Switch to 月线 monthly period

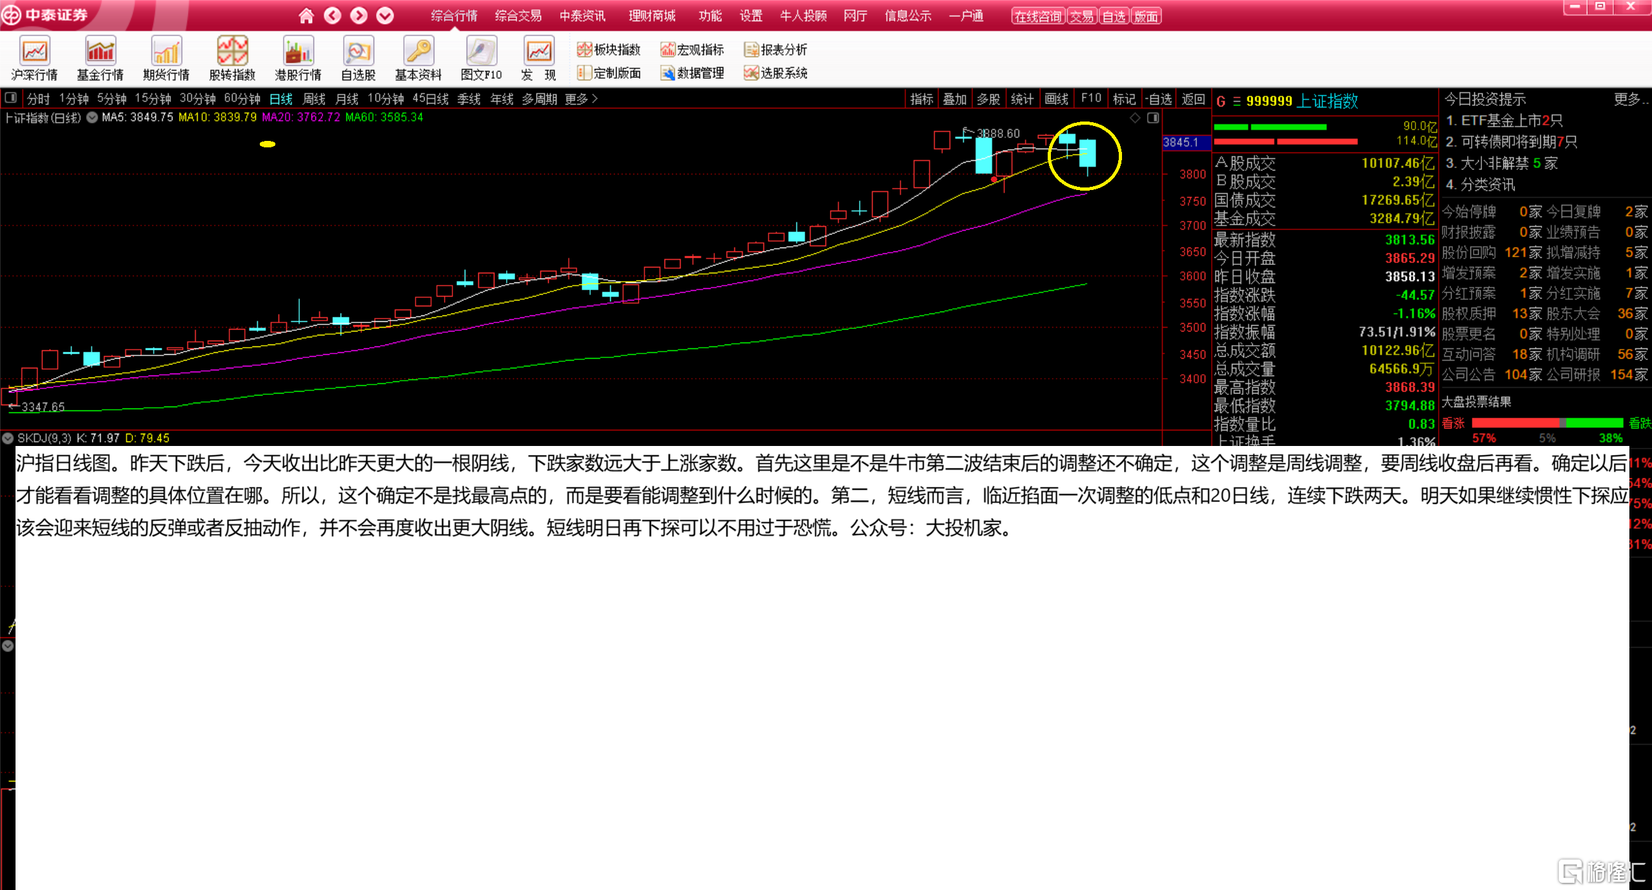click(347, 99)
